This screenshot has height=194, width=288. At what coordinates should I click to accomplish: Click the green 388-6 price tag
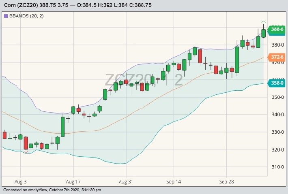point(277,29)
